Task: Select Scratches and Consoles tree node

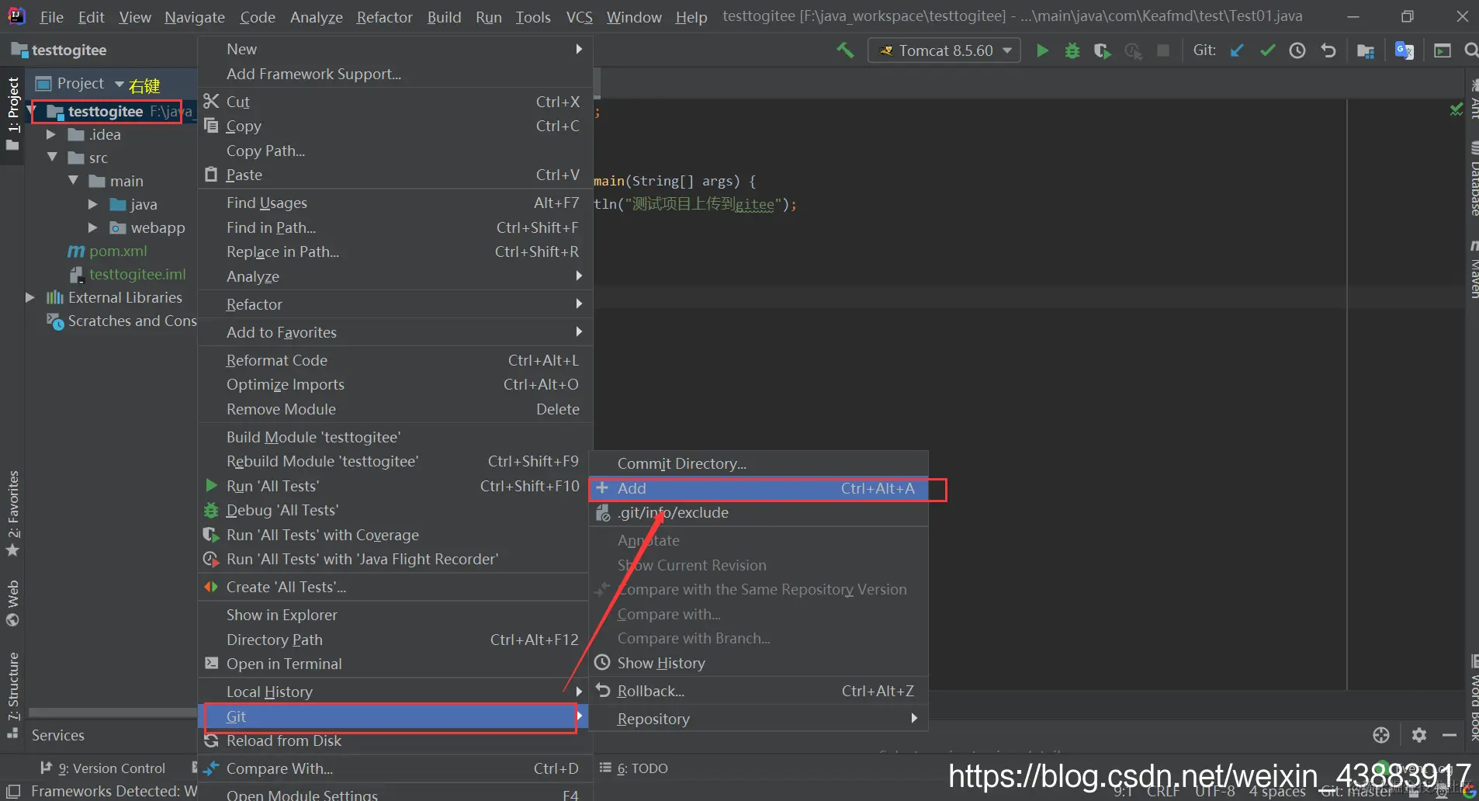Action: point(123,321)
